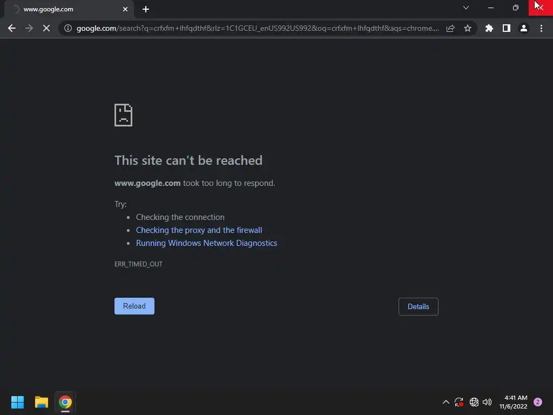The height and width of the screenshot is (415, 553).
Task: Open the Extensions puzzle icon
Action: point(489,28)
